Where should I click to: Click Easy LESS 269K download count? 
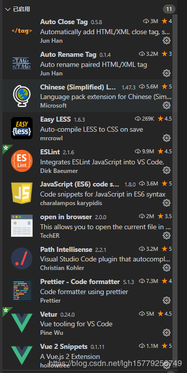[144, 119]
